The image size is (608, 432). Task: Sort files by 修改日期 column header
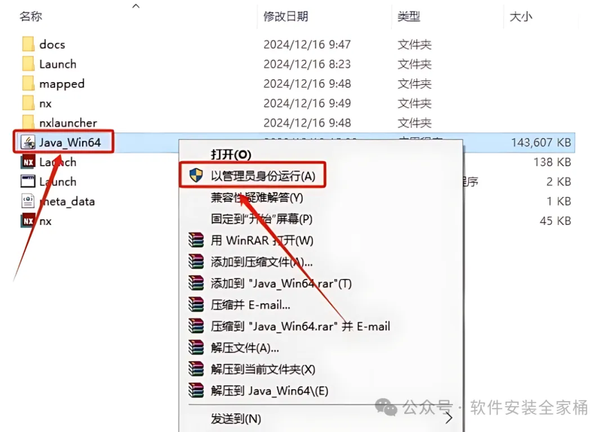point(286,16)
